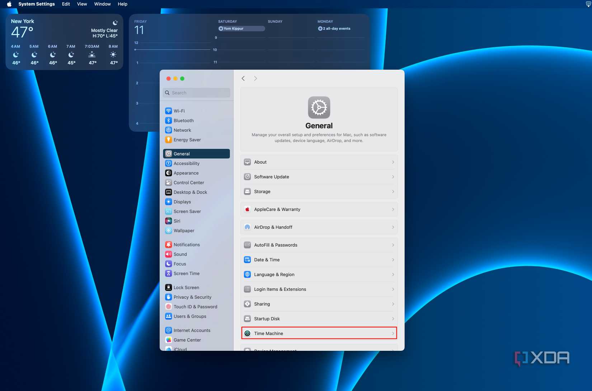Open the Help menu
This screenshot has height=391, width=592.
(x=122, y=4)
